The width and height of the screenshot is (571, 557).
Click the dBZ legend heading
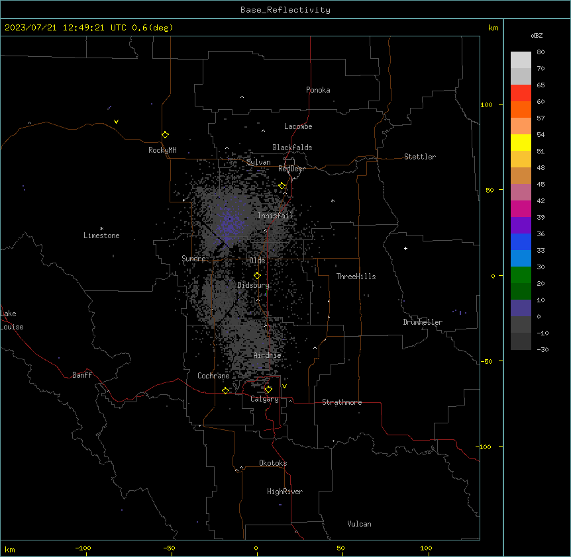(537, 36)
